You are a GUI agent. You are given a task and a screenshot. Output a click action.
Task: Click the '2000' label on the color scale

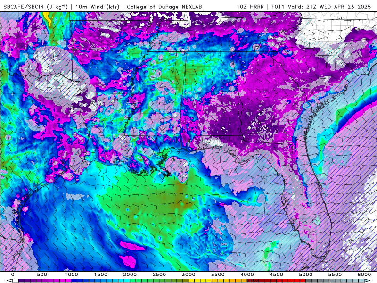coord(130,275)
